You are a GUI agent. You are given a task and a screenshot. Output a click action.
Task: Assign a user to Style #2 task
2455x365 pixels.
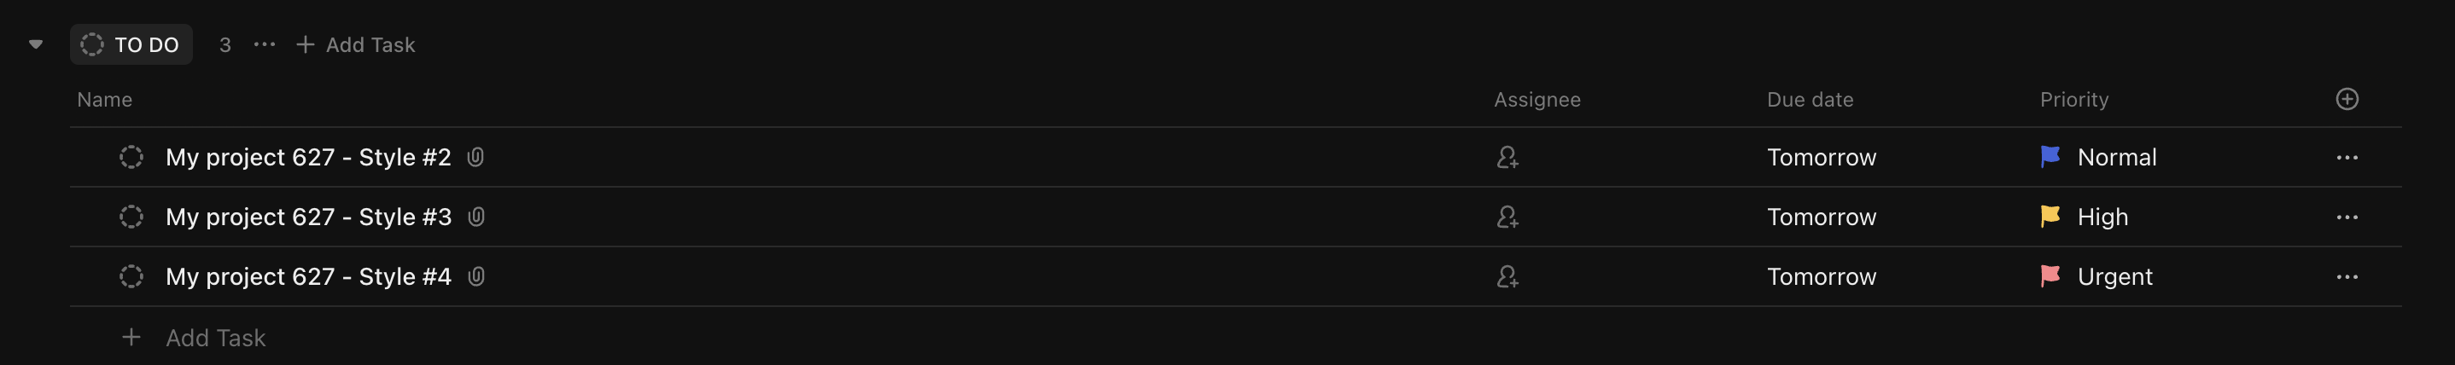[1507, 157]
